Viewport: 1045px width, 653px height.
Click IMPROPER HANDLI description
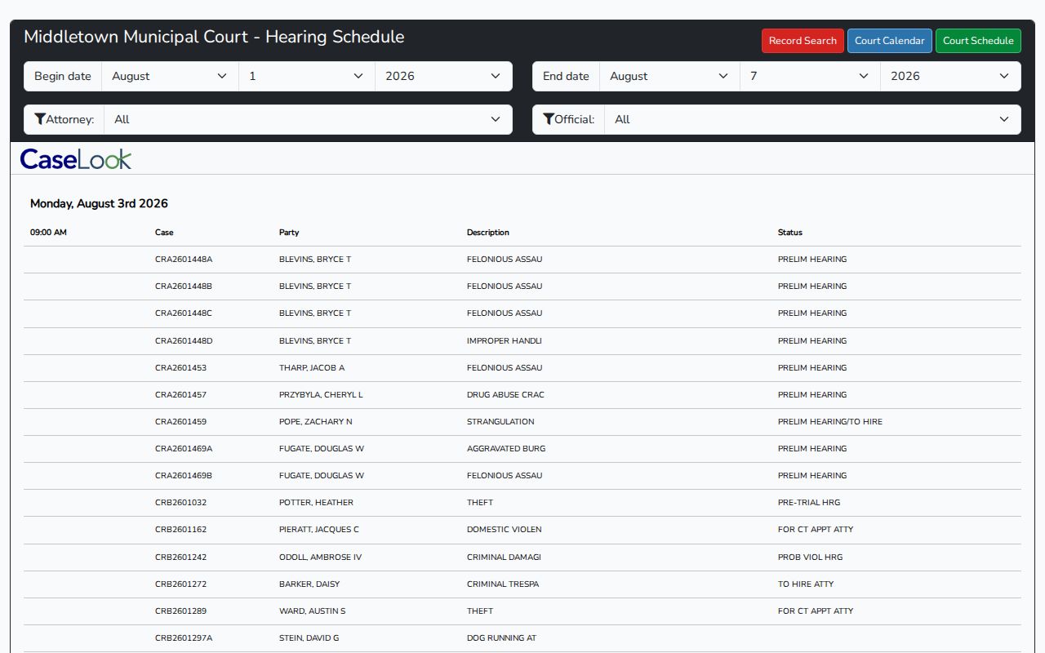[504, 341]
